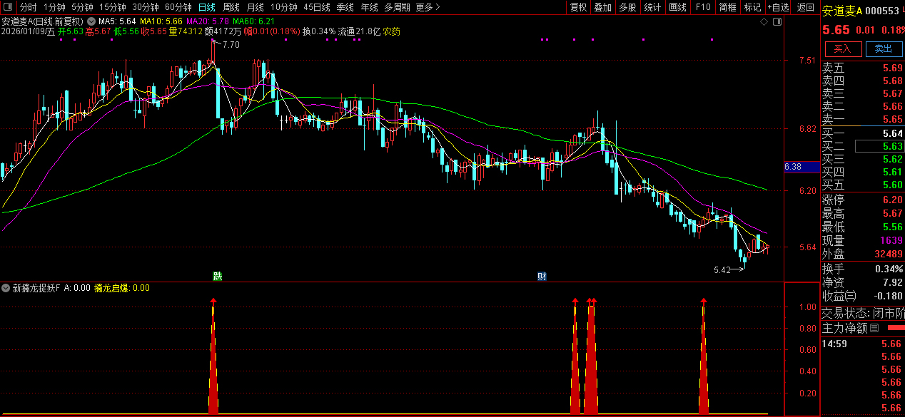
Task: Open F10 company information
Action: click(x=703, y=7)
